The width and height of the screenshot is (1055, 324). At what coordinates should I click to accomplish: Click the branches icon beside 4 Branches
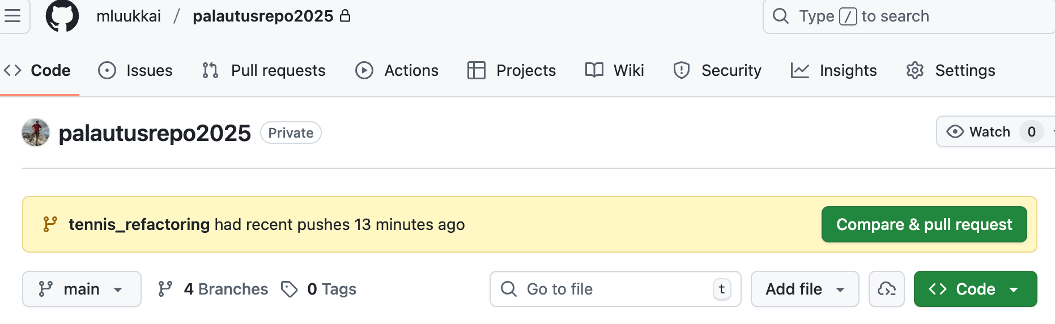point(165,289)
